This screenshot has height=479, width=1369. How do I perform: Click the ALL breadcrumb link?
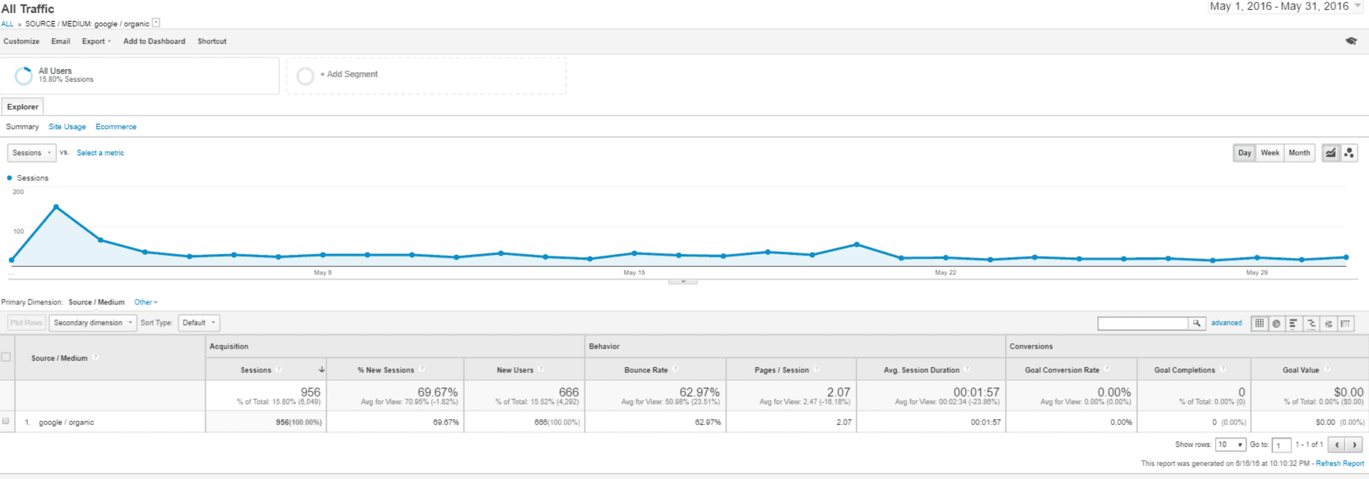[x=7, y=24]
